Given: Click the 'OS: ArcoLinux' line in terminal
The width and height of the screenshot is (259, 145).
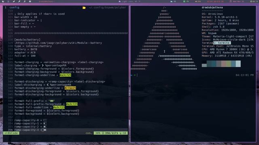Looking at the screenshot, I should coord(212,14).
